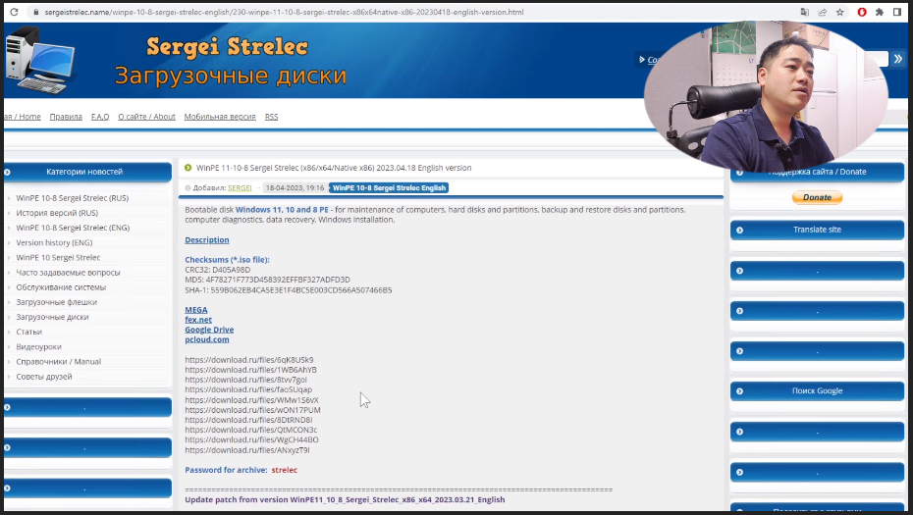Screen dimensions: 913x515
Task: Open category WinPE 10-8 Sergei Strelec (RUS)
Action: [73, 198]
